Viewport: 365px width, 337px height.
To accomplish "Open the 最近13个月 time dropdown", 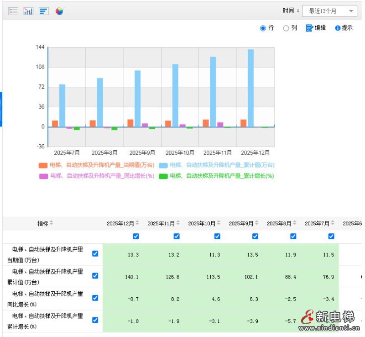I will tap(329, 11).
